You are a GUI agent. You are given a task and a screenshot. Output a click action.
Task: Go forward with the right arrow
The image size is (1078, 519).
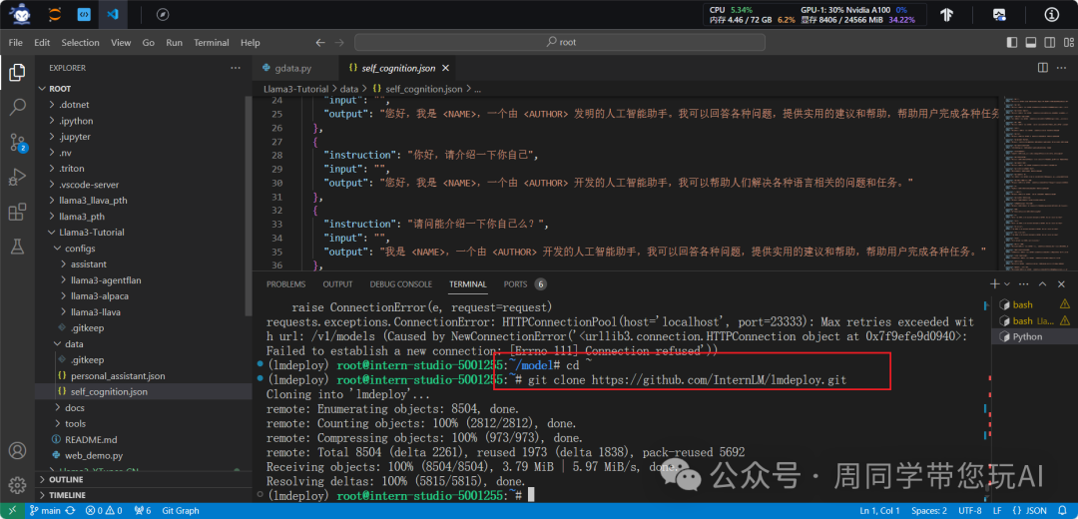[339, 43]
